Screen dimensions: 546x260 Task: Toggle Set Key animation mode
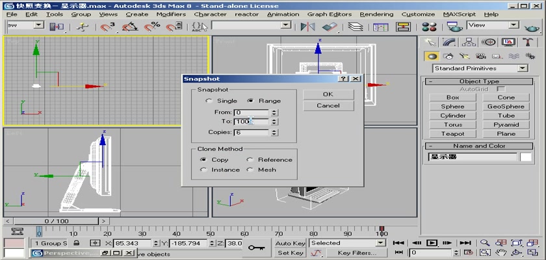[x=290, y=253]
